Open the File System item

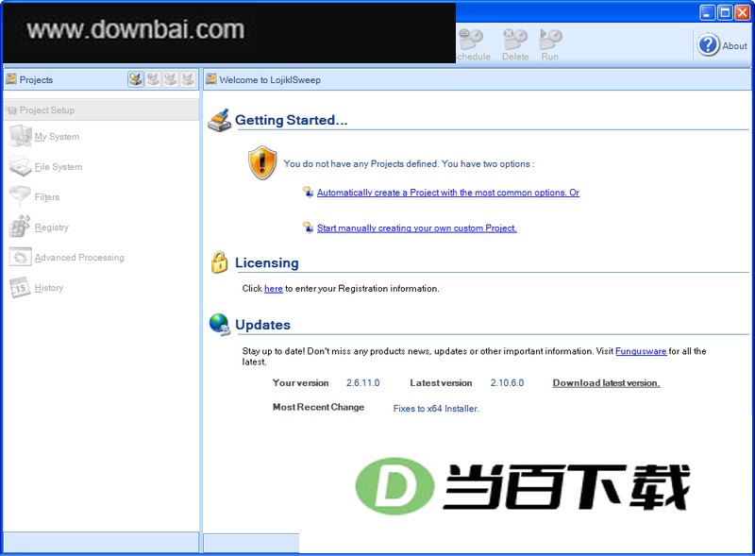[x=45, y=167]
